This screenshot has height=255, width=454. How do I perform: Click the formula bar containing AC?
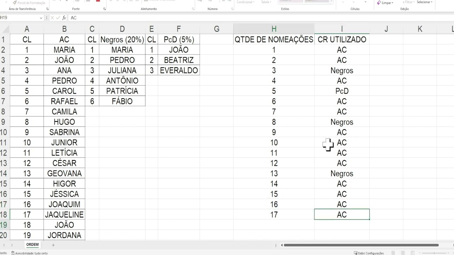click(x=261, y=18)
